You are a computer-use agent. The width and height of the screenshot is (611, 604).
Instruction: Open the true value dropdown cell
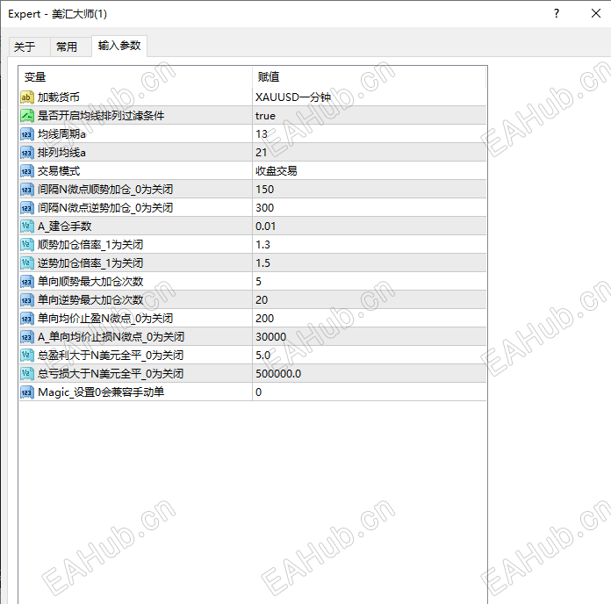pyautogui.click(x=370, y=116)
